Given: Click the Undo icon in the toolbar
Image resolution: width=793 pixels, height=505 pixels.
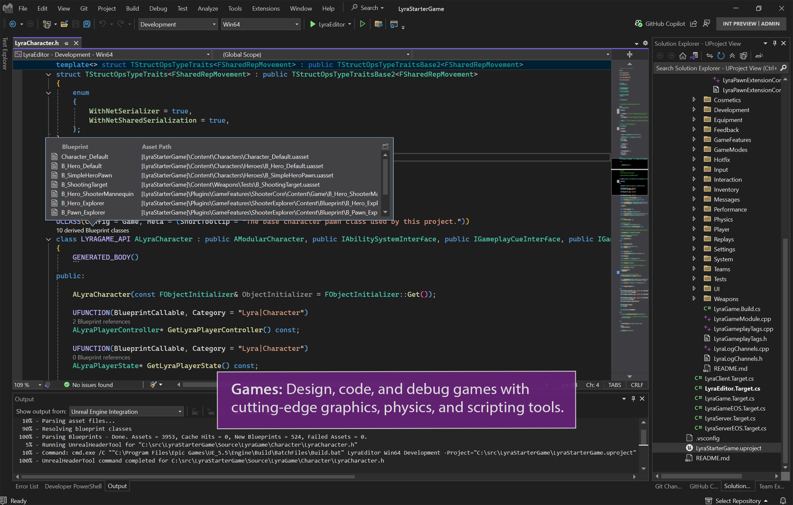Looking at the screenshot, I should (x=102, y=24).
